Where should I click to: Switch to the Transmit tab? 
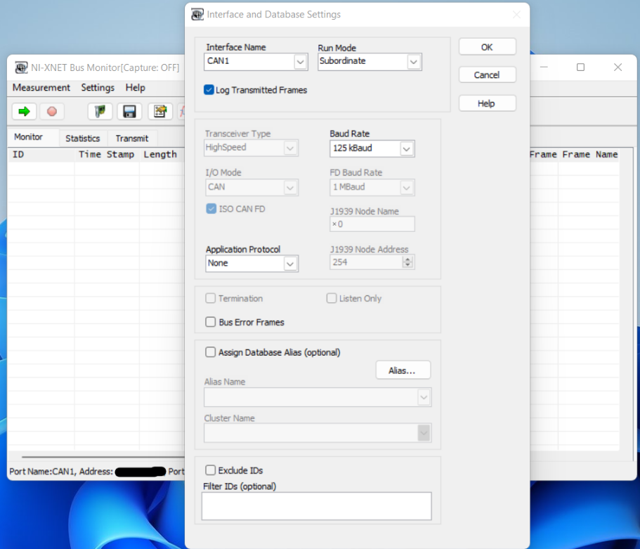[x=132, y=138]
